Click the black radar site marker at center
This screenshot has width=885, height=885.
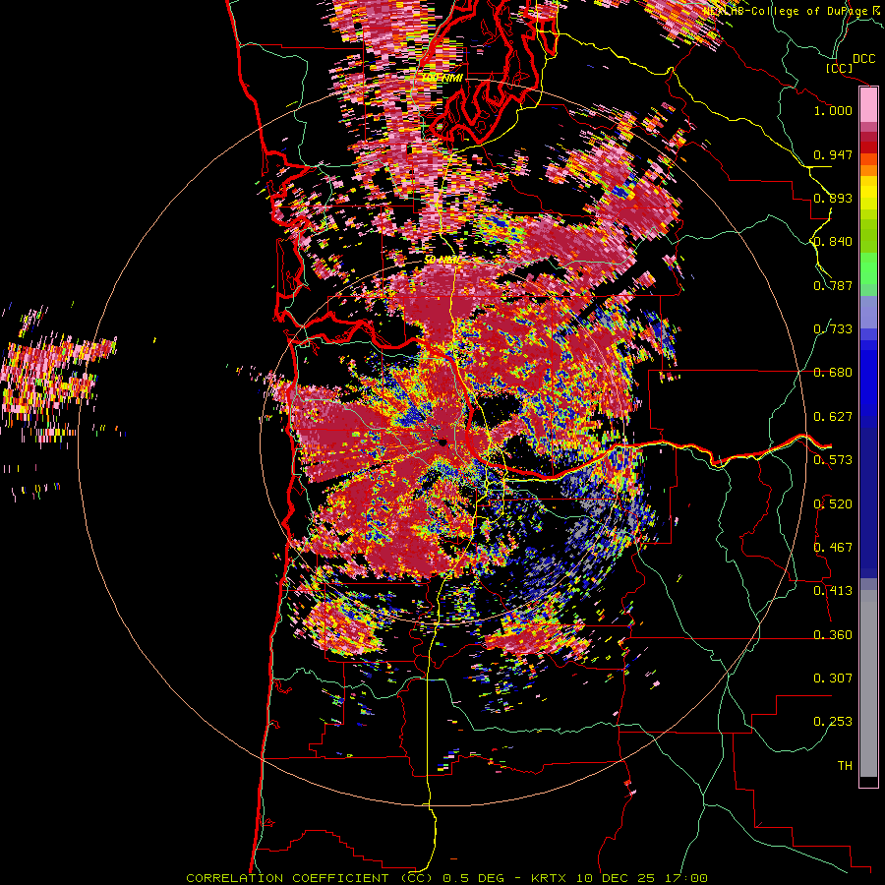(442, 442)
